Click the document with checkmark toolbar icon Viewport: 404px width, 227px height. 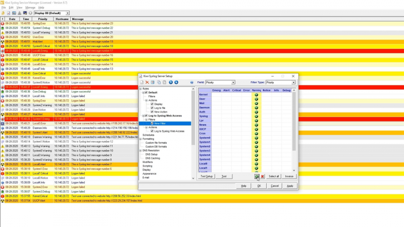pos(9,13)
